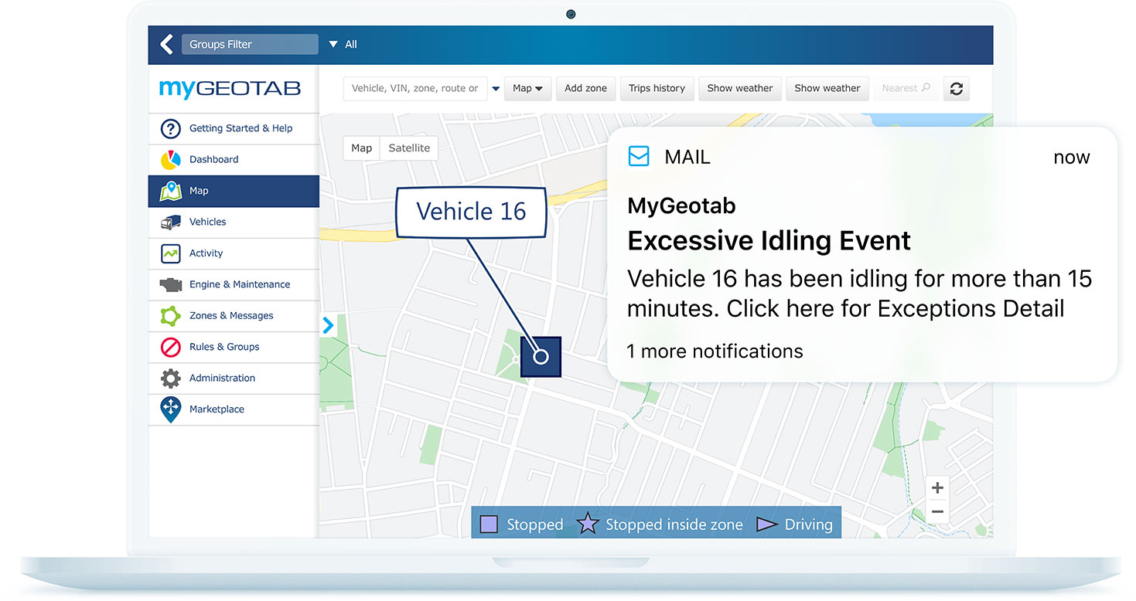Image resolution: width=1136 pixels, height=601 pixels.
Task: Click the Vehicle, VIN, zone search field
Action: tap(415, 88)
